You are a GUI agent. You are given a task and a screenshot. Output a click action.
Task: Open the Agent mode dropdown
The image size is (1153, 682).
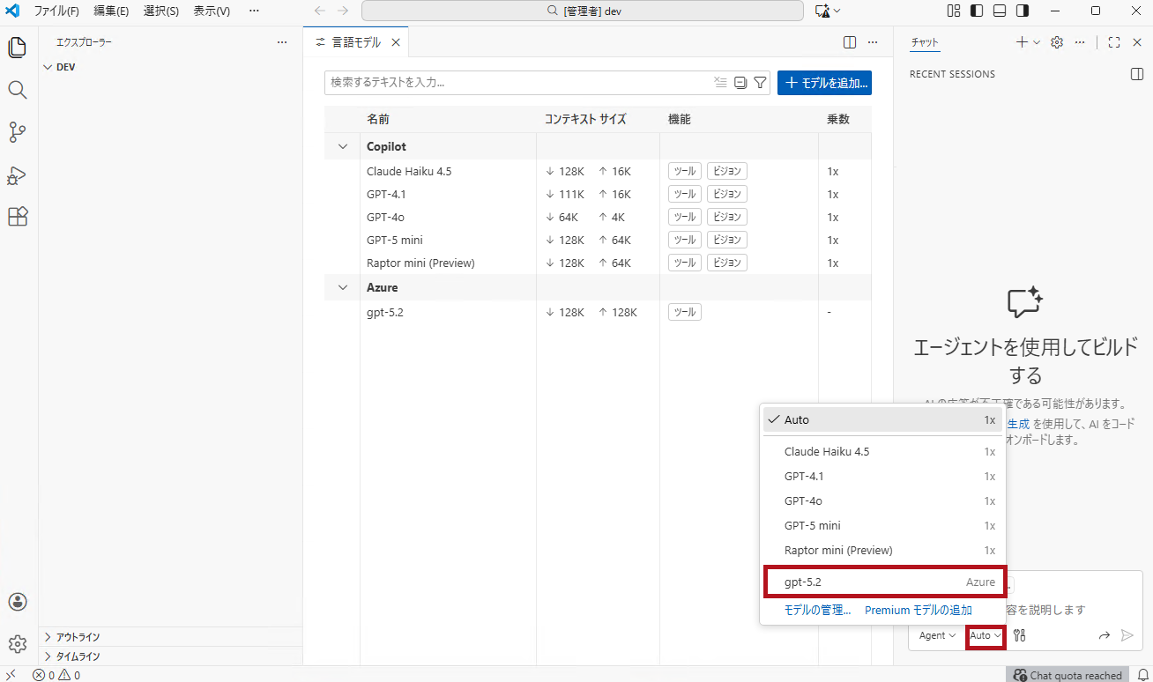tap(936, 635)
